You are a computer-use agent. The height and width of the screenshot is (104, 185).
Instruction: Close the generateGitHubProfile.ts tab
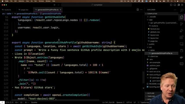[x=60, y=10]
